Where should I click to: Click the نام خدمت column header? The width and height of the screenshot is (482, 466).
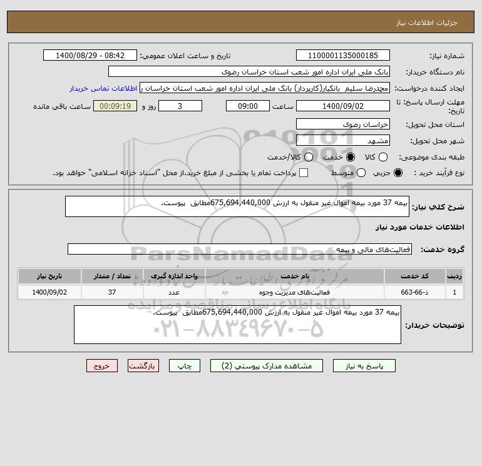[x=294, y=276]
